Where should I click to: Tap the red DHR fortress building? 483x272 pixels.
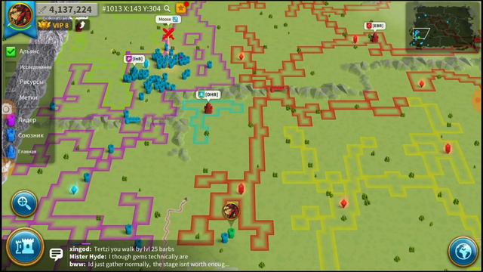pyautogui.click(x=208, y=108)
